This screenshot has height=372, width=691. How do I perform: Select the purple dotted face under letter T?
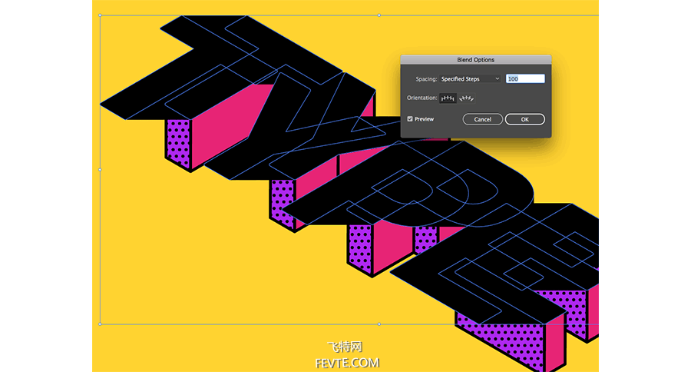click(178, 141)
